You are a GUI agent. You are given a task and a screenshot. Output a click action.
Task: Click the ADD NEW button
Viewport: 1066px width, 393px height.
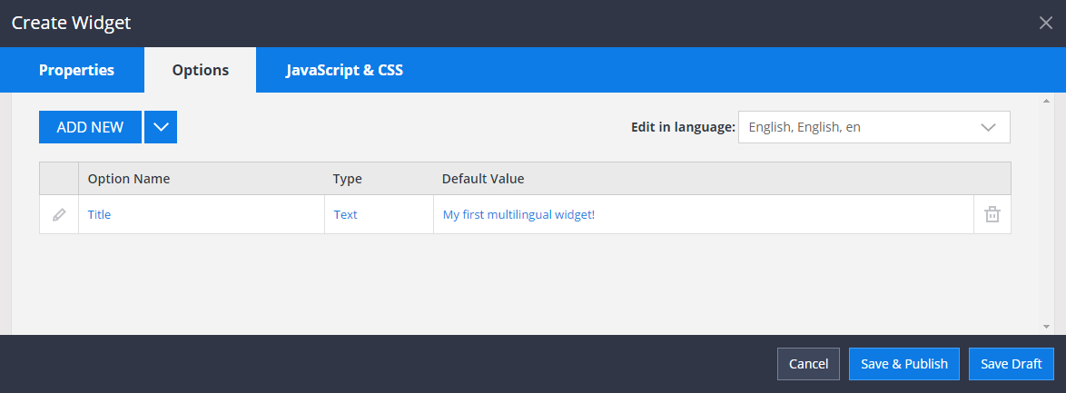click(90, 127)
